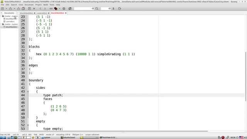Click sidebar tab scroll left arrow

point(1,13)
